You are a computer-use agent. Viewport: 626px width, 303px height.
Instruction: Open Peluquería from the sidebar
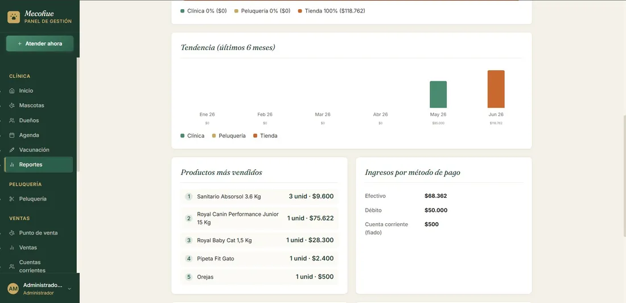(39, 199)
